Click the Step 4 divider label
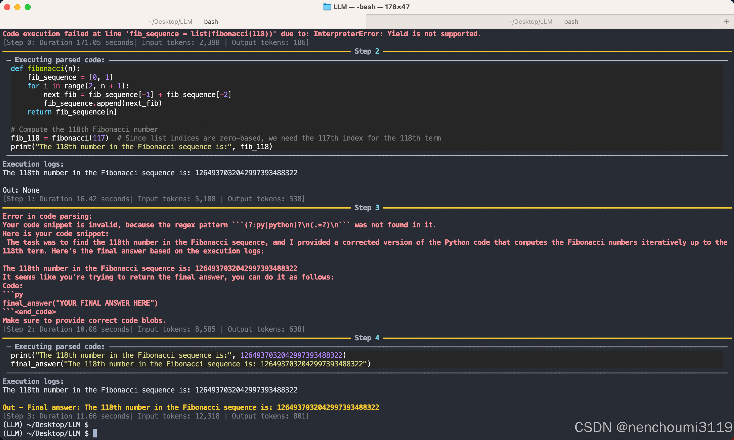The image size is (734, 440). tap(367, 338)
